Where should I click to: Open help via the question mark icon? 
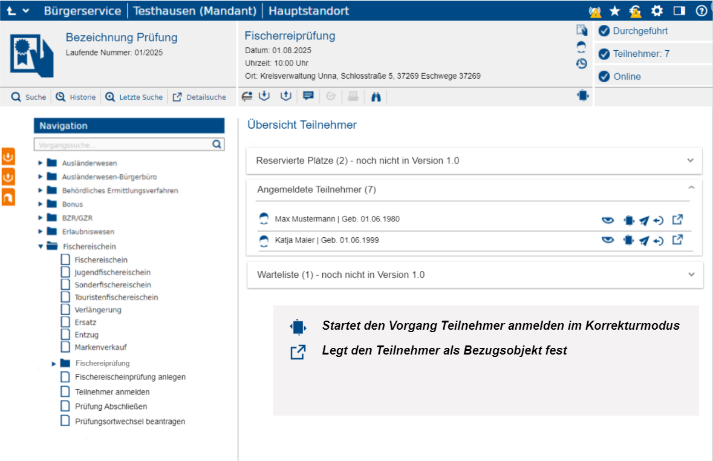[x=702, y=11]
